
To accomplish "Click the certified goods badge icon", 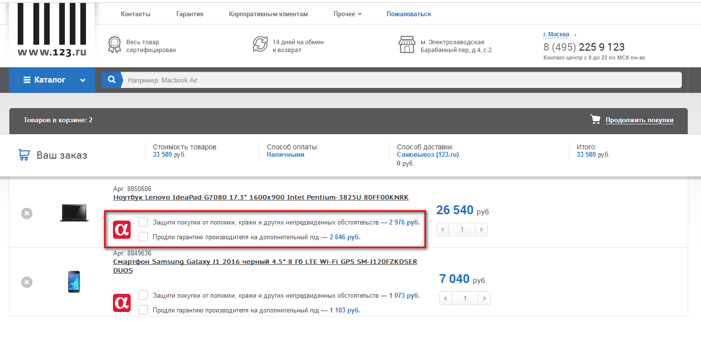I will pyautogui.click(x=114, y=45).
